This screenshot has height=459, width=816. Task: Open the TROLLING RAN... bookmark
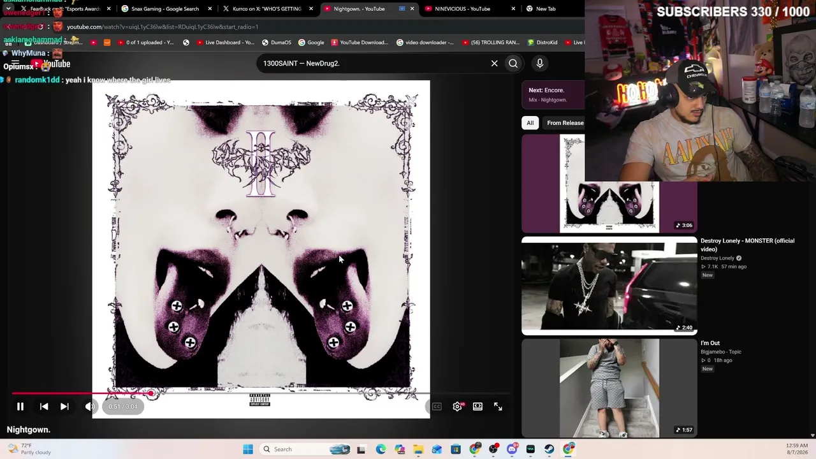point(490,43)
